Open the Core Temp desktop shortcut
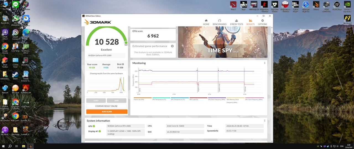 (x=15, y=48)
